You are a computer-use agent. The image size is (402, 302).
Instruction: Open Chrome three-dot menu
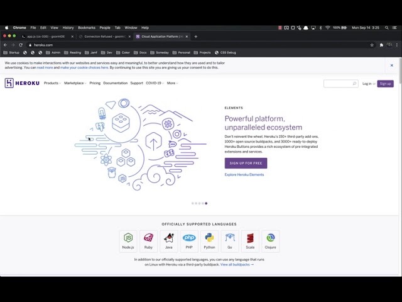[397, 45]
